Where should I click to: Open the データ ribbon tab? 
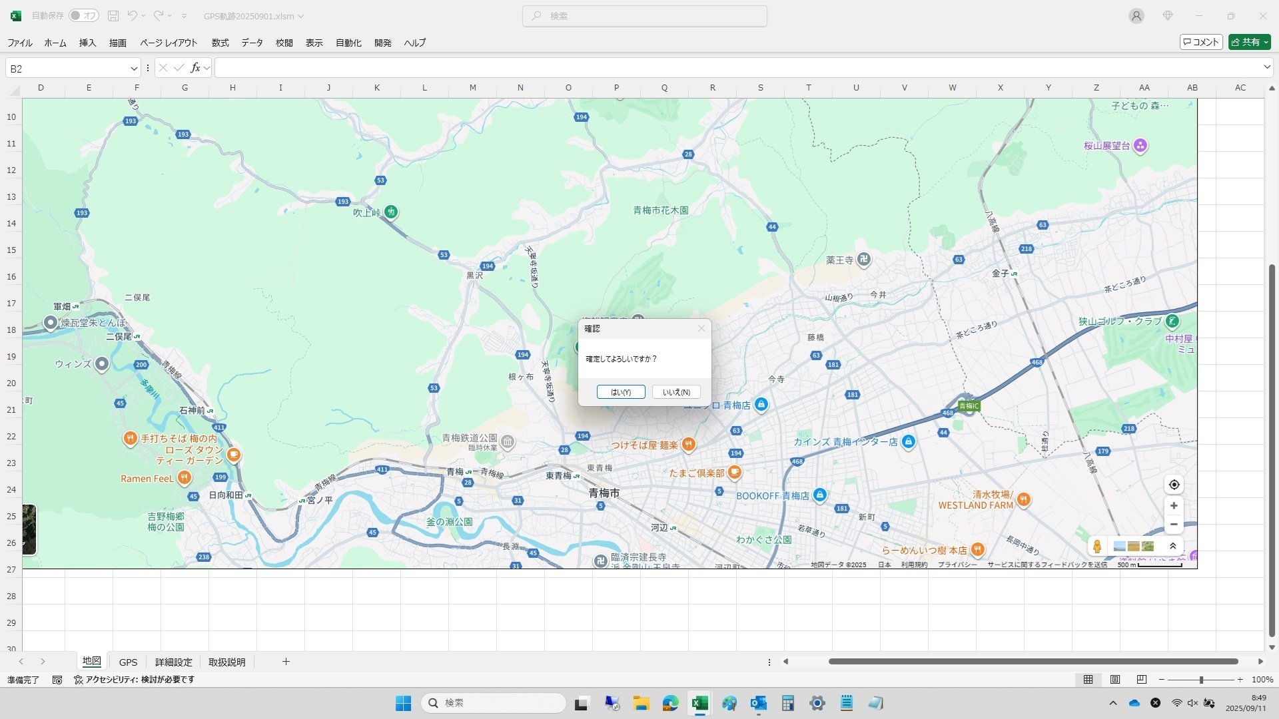[x=252, y=43]
